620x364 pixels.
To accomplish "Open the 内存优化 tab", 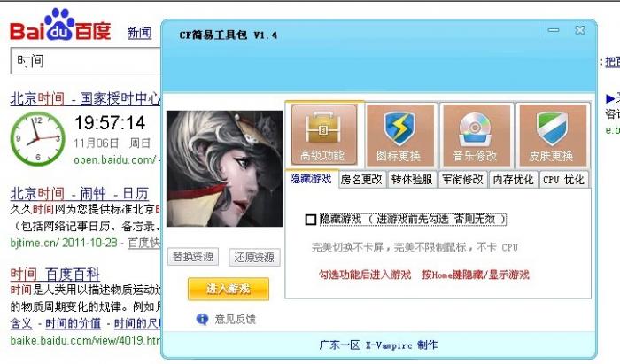I will tap(513, 180).
